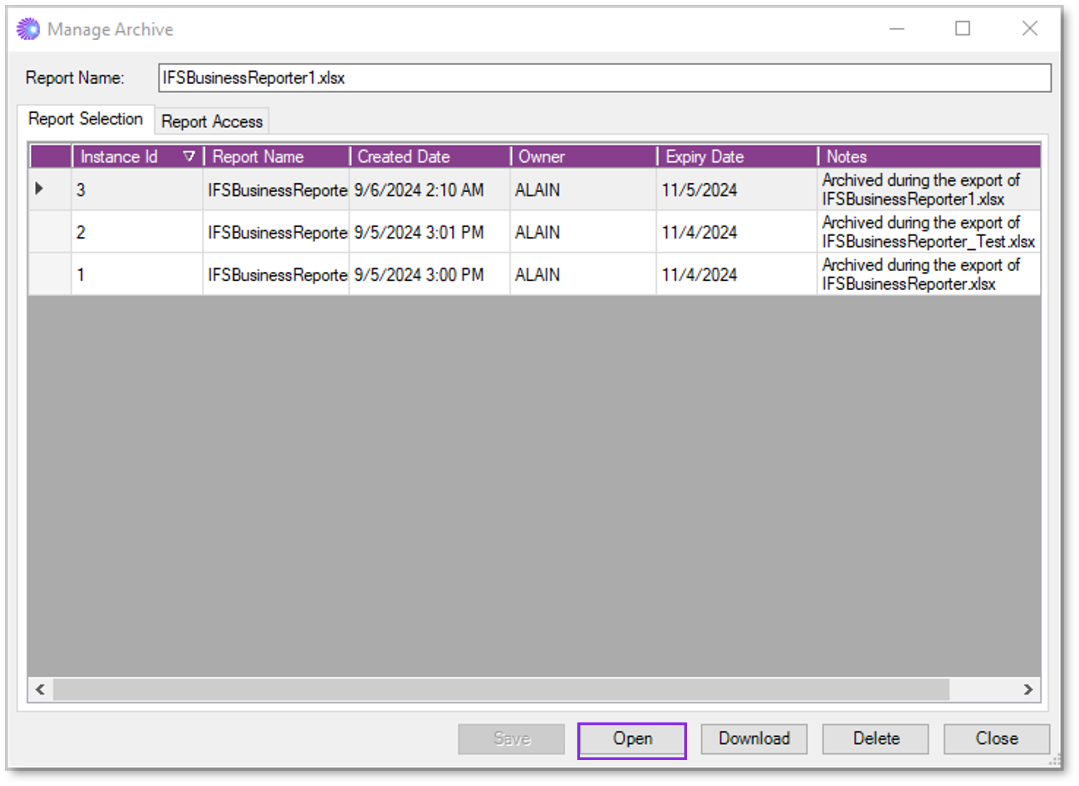Image resolution: width=1079 pixels, height=786 pixels.
Task: Click the left arrow of the horizontal scrollbar
Action: (x=41, y=690)
